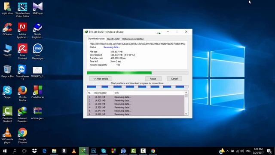275x155 pixels.
Task: Open the sojib khan user folder icon
Action: pos(7,8)
